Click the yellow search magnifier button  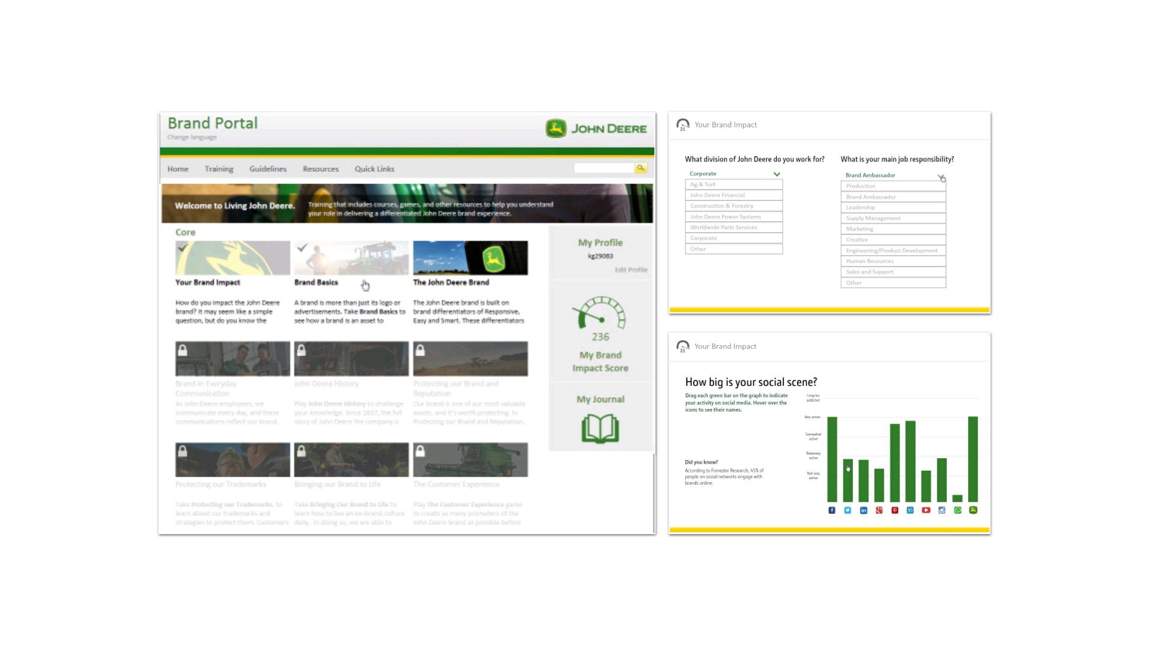(x=640, y=168)
